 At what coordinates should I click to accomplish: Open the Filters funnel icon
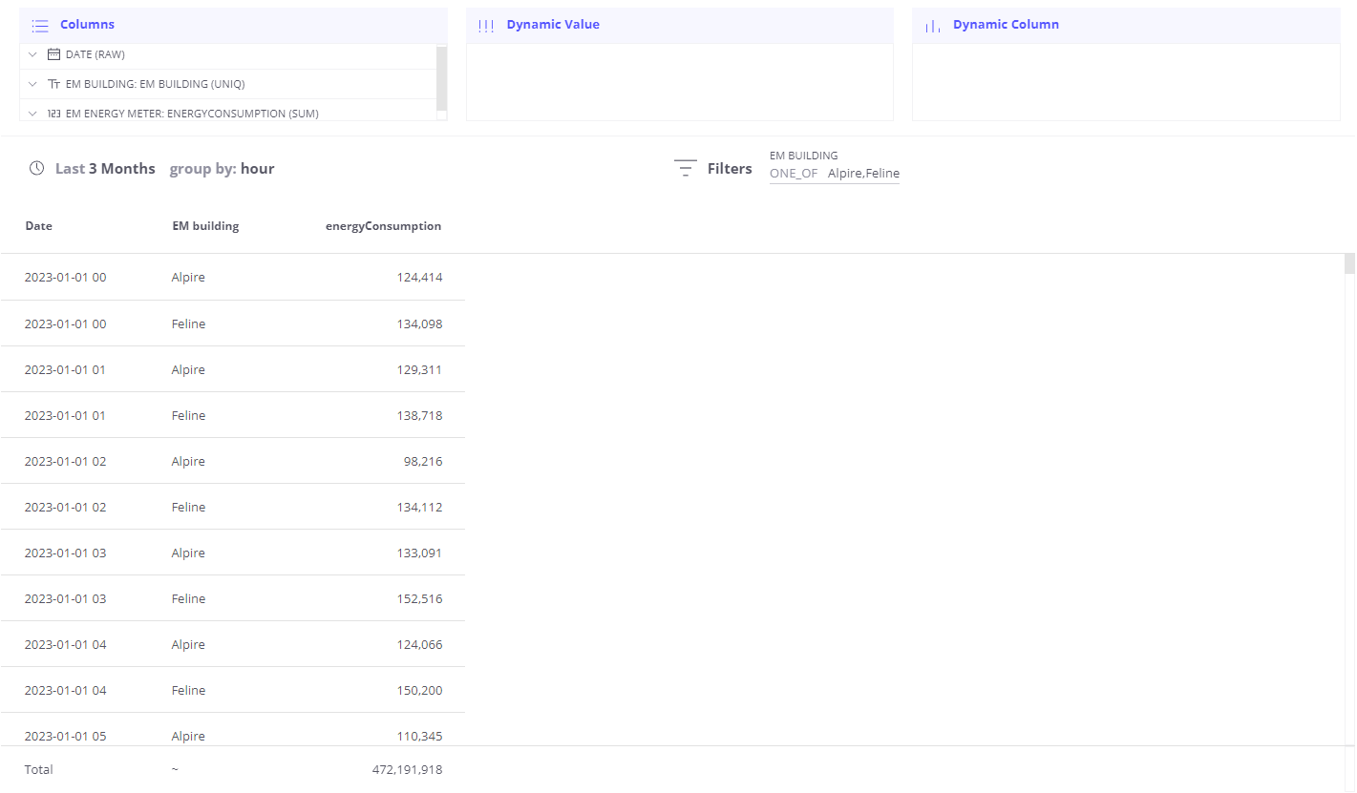[686, 169]
